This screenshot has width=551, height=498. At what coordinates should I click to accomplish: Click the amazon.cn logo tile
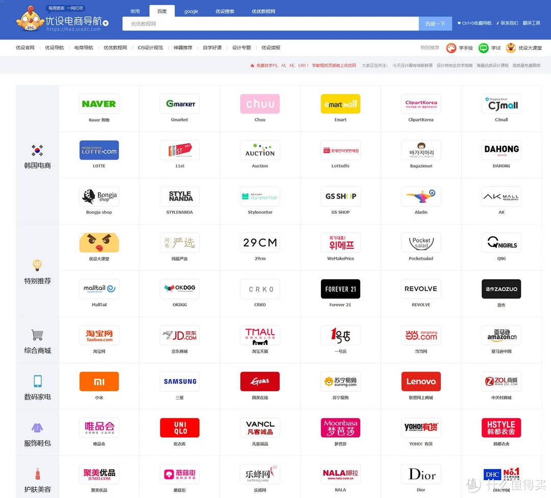502,335
